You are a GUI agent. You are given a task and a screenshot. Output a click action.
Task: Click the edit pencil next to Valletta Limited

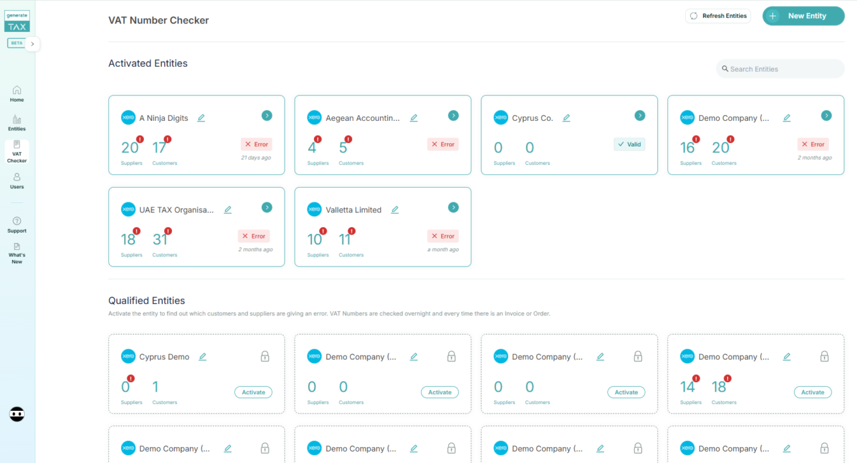pos(395,209)
